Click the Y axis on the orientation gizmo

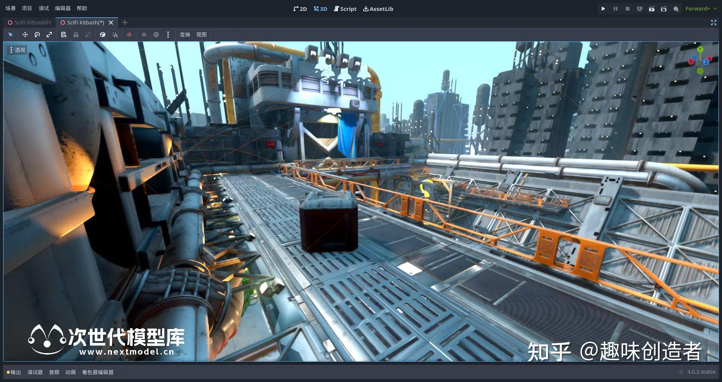tap(700, 50)
